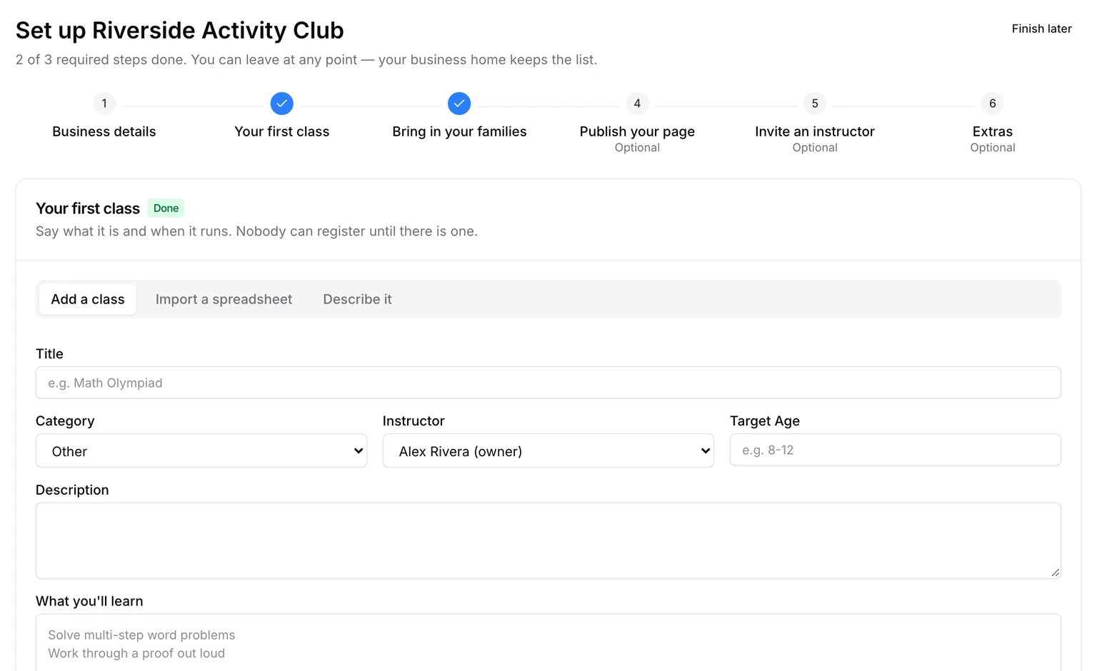Click the Invite an instructor step label
The image size is (1097, 671).
(815, 131)
